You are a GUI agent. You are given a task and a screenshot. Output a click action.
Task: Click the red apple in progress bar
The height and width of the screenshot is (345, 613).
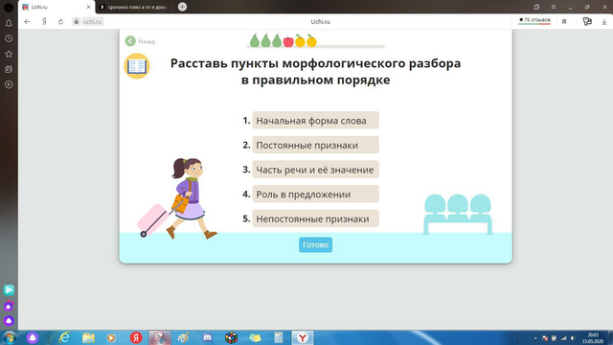(x=288, y=41)
